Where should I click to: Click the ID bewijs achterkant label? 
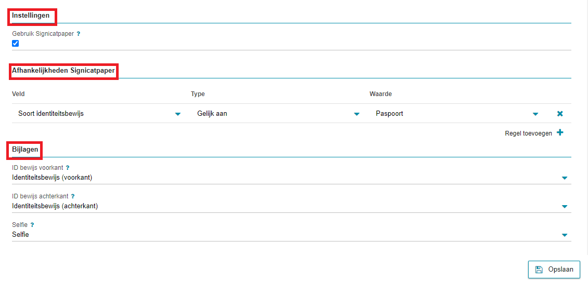pyautogui.click(x=40, y=196)
